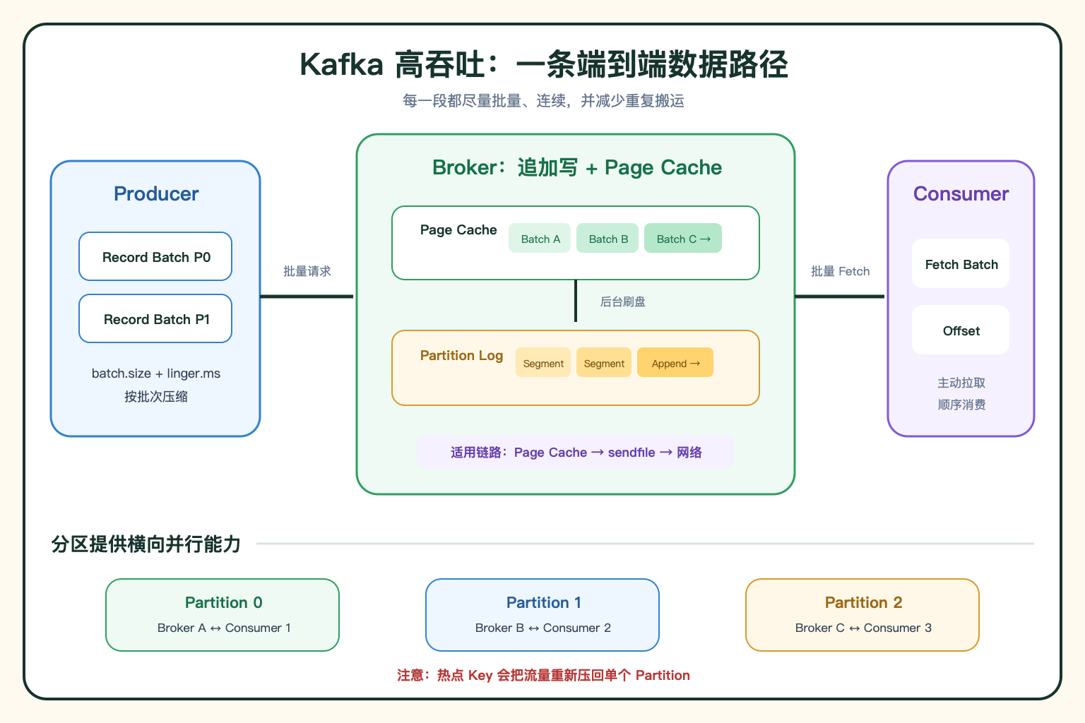
Task: Click the "Page Cache" label in the Broker box
Action: [458, 229]
